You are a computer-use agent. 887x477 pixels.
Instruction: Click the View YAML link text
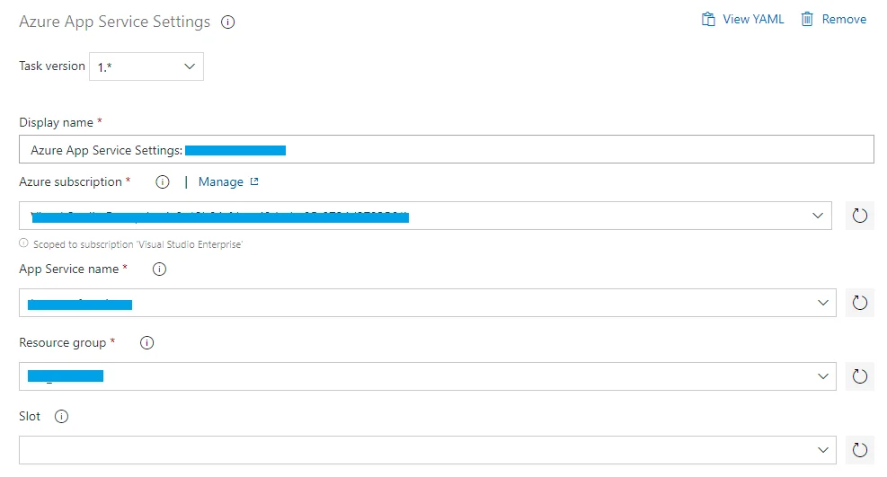coord(753,19)
